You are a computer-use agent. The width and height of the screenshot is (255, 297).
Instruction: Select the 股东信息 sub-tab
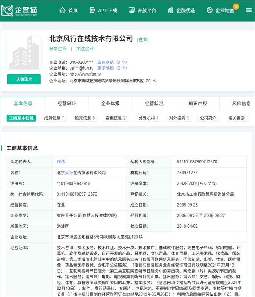click(x=85, y=118)
